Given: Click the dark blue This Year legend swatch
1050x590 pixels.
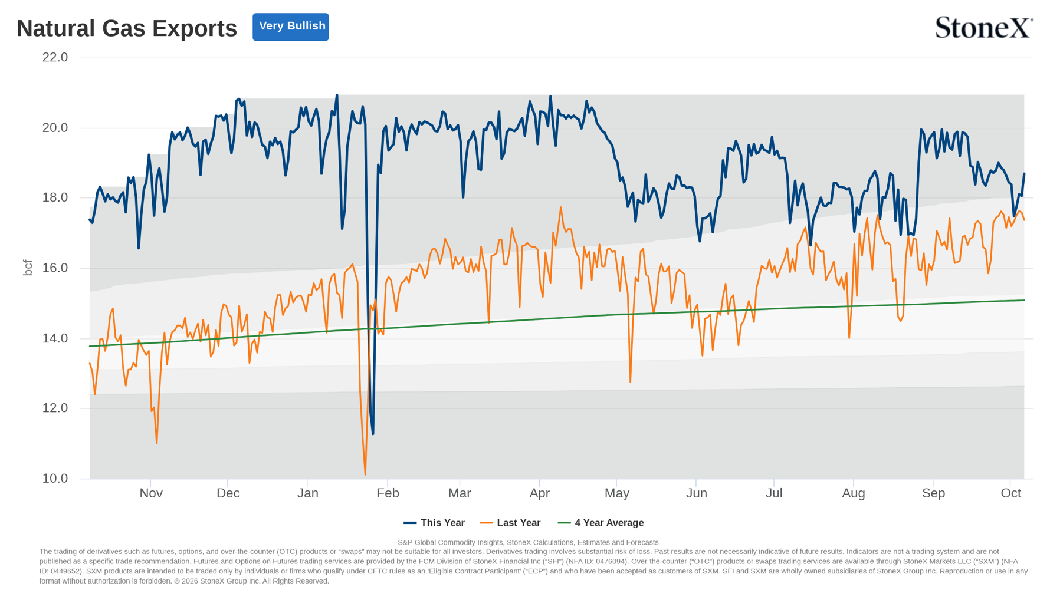Looking at the screenshot, I should [410, 523].
